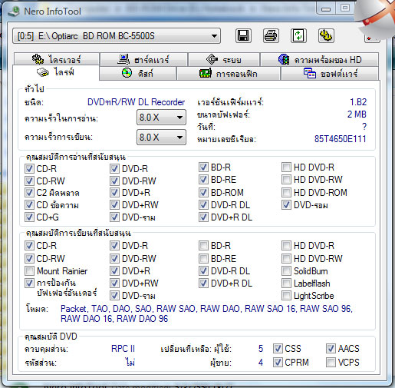The height and width of the screenshot is (388, 395).
Task: Switch to the ดิสก์ (Disc) tab
Action: tap(137, 74)
